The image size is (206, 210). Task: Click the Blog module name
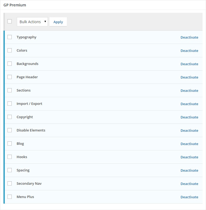tap(20, 144)
